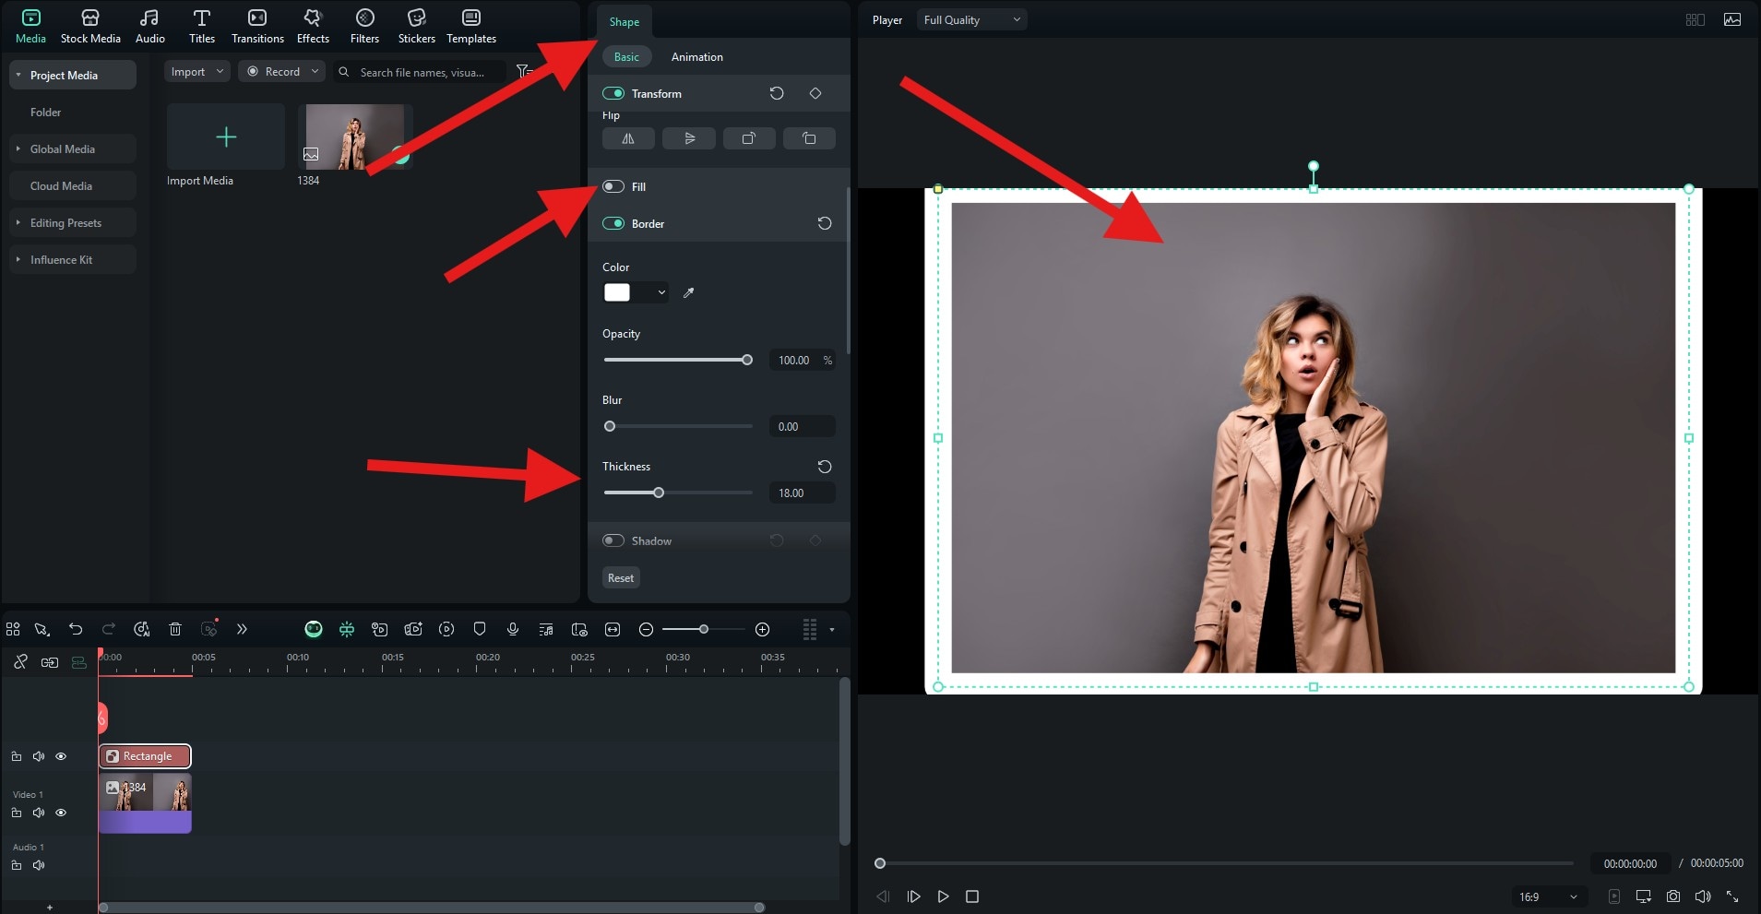1761x914 pixels.
Task: Mute the Rectangle track
Action: (x=39, y=757)
